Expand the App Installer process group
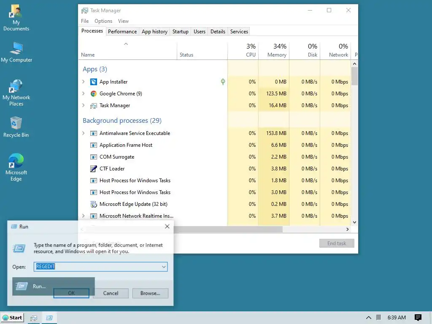Image resolution: width=432 pixels, height=324 pixels. [x=84, y=81]
